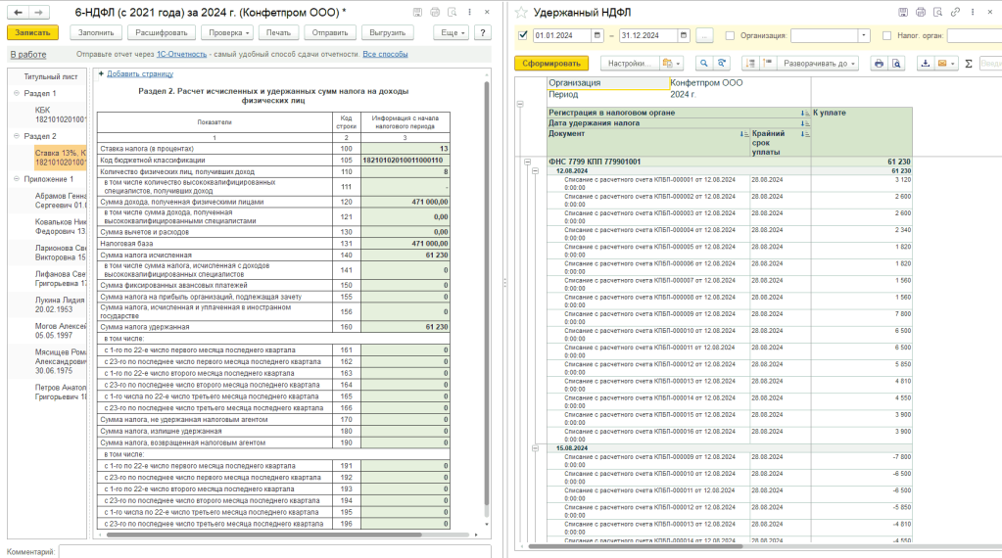1002x558 pixels.
Task: Open the Проверка dropdown
Action: pos(226,32)
